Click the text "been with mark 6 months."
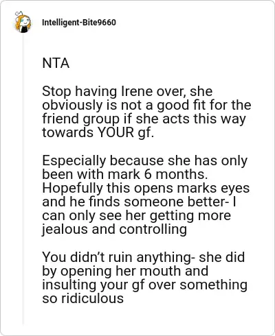275x336 pixels. point(125,174)
